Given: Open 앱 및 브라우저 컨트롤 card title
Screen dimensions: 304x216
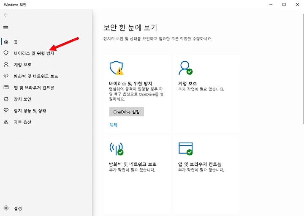Looking at the screenshot, I should 200,164.
